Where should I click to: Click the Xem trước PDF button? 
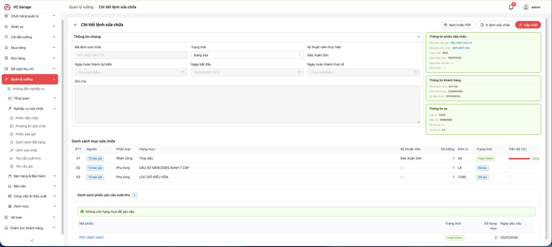point(457,25)
